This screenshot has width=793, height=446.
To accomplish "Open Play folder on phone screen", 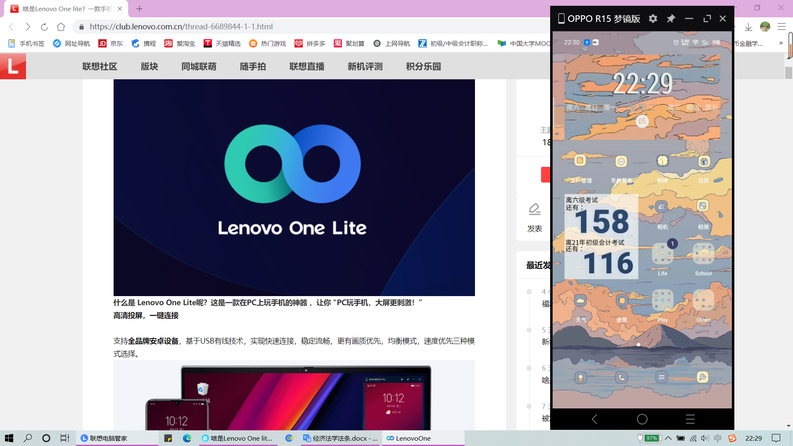I will coord(662,300).
